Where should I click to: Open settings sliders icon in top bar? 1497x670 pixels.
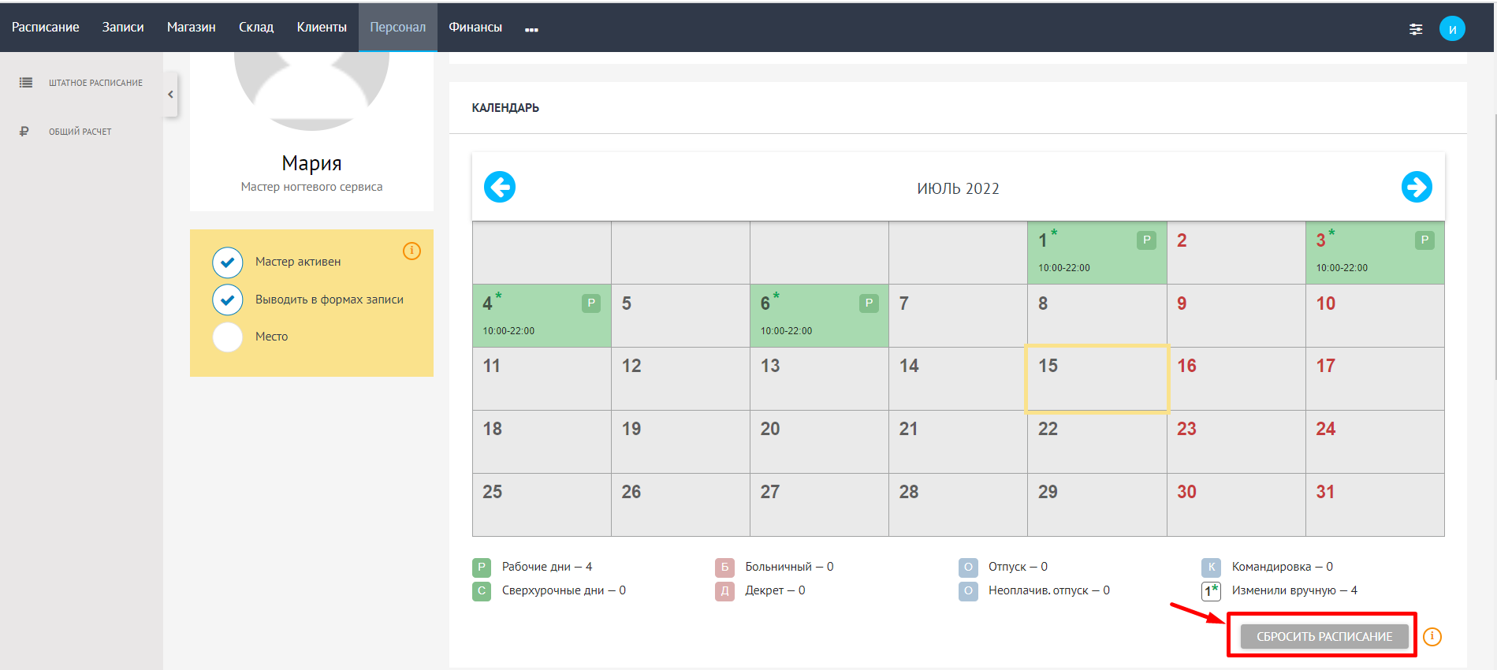click(1416, 29)
